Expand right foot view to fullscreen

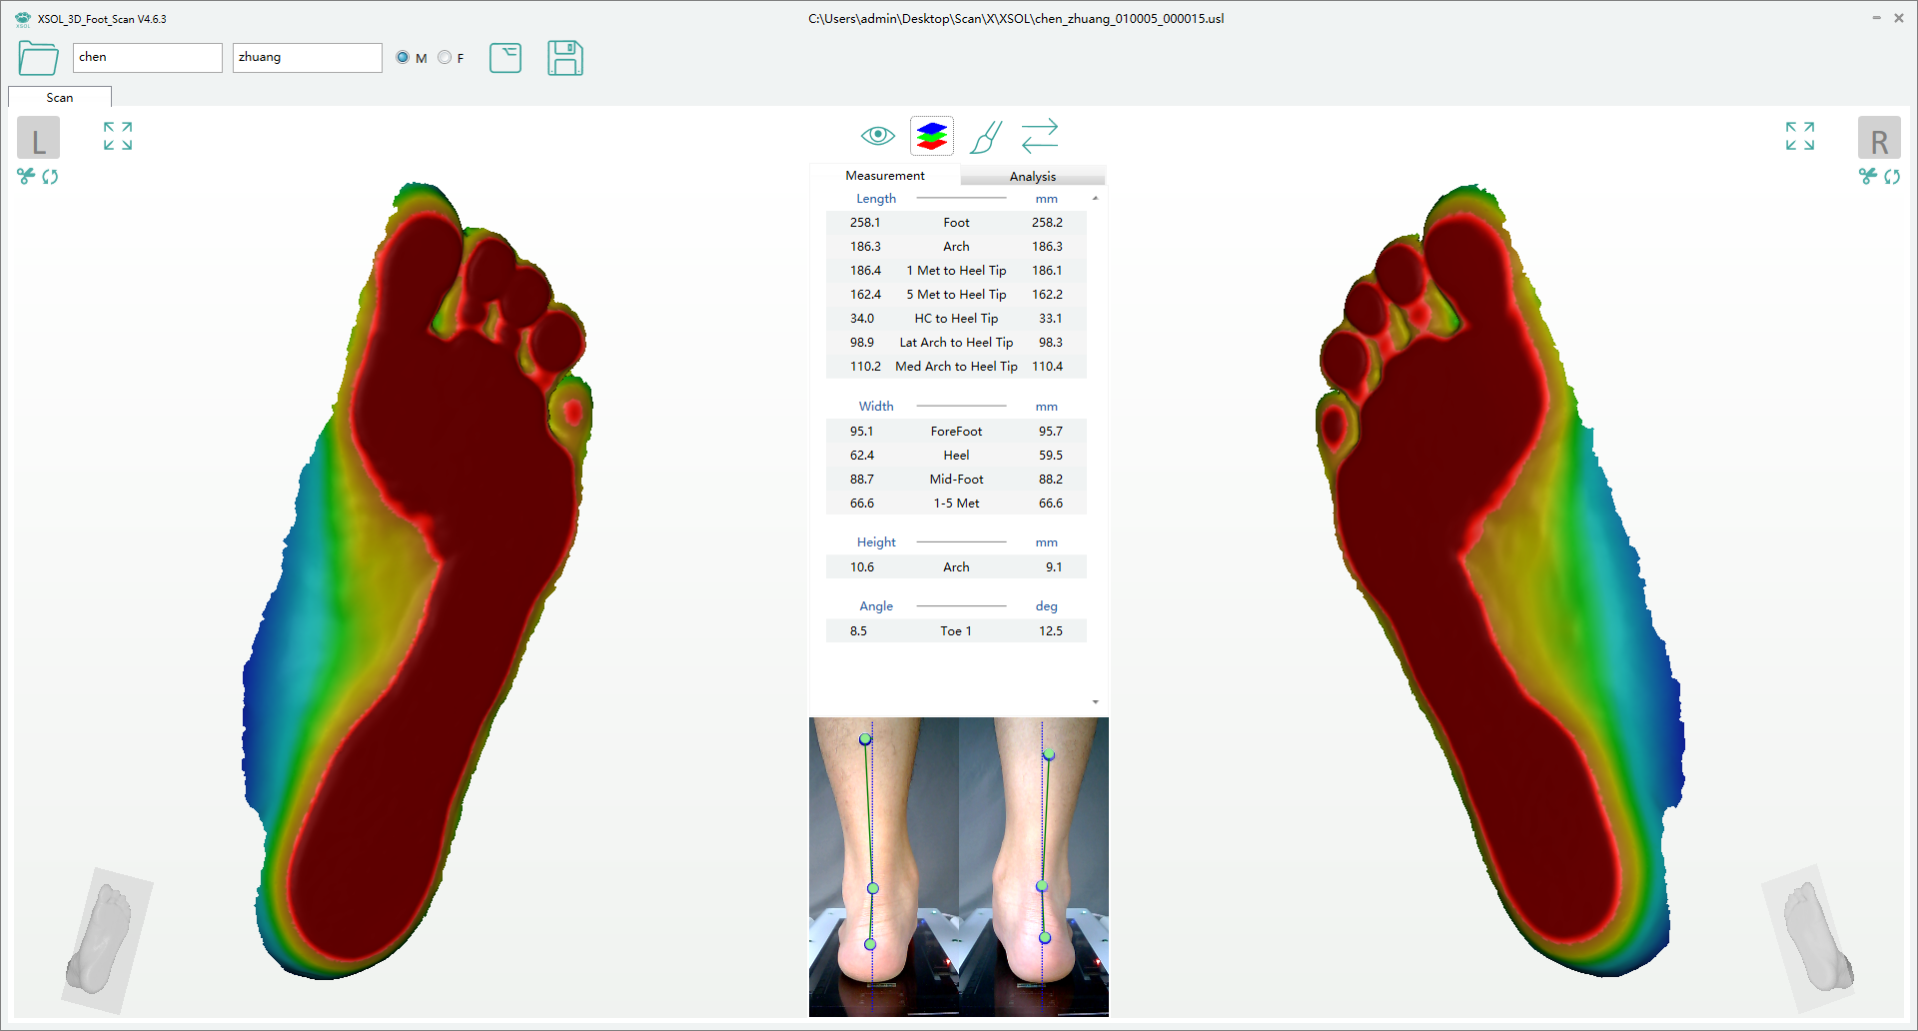(x=1800, y=136)
